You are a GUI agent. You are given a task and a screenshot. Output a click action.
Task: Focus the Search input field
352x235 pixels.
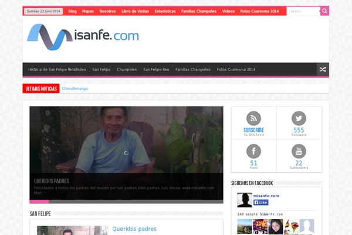click(303, 11)
